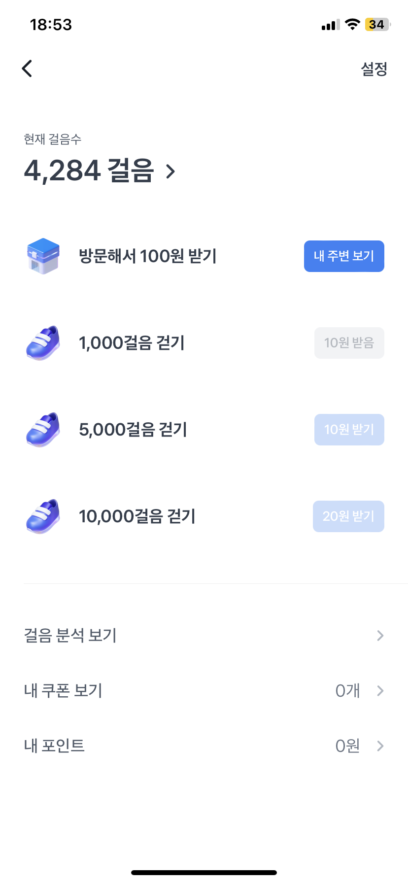Tap the store building icon
This screenshot has height=883, width=408.
click(43, 256)
